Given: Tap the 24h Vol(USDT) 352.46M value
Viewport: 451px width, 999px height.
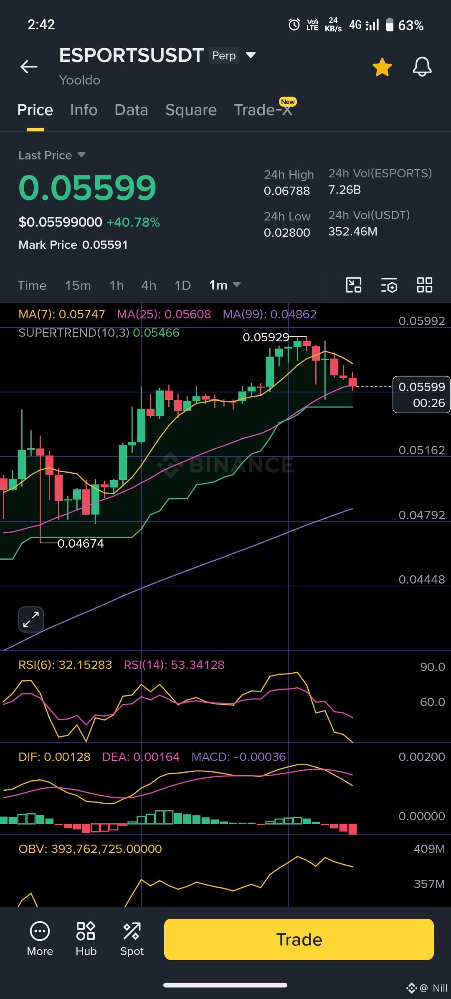Looking at the screenshot, I should (353, 231).
